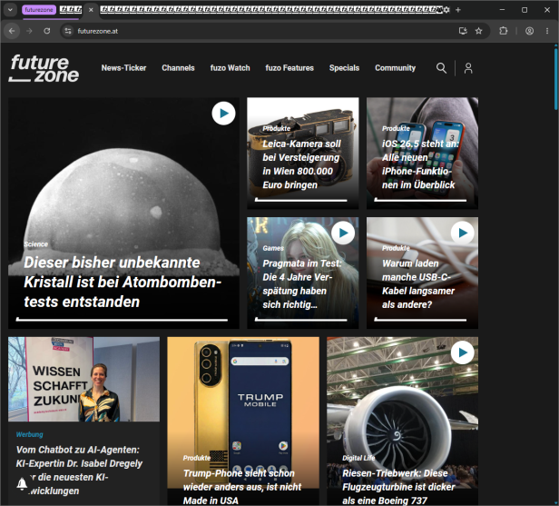
Task: Click the Produkte label on Trump-Phone article
Action: [x=197, y=458]
